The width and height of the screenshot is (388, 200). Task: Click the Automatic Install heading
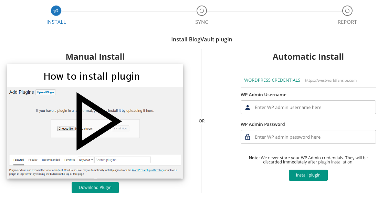pyautogui.click(x=308, y=57)
